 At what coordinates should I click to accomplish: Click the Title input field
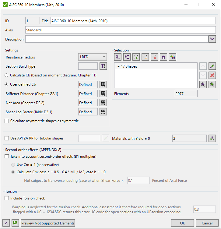133,21
